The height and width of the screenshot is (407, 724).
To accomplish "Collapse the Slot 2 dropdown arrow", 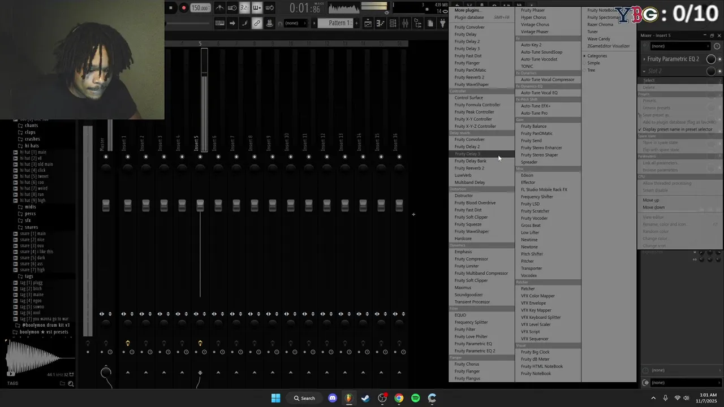I will (x=644, y=71).
